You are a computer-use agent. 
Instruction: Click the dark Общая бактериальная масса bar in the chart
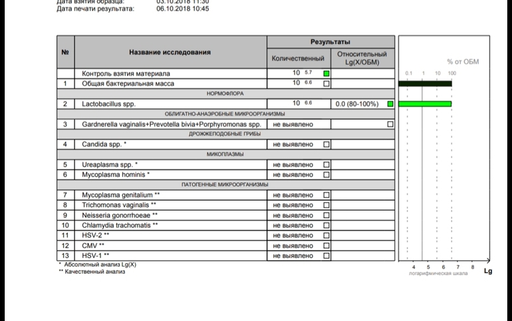tap(425, 84)
